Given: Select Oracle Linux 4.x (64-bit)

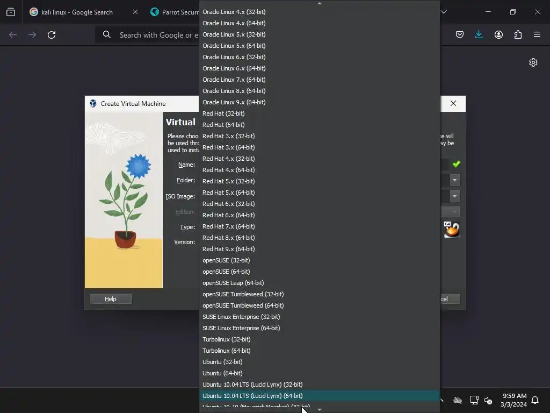Looking at the screenshot, I should 319,23.
